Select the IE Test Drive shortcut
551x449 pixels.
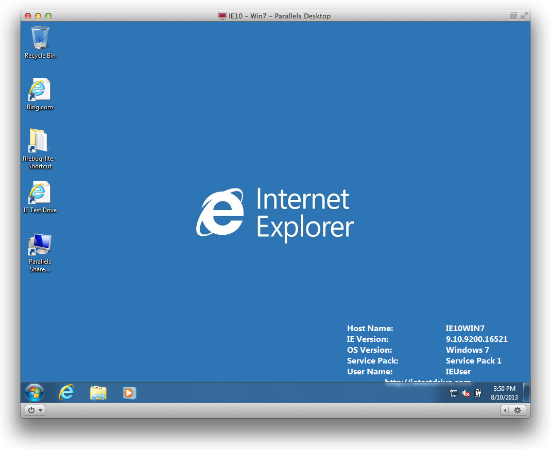click(x=40, y=197)
